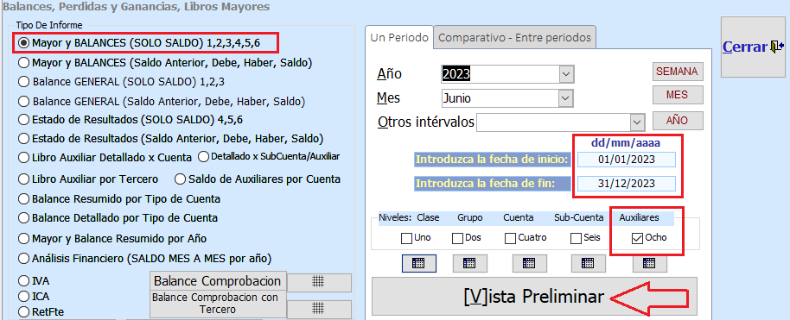Select Balance Resumido por Tipo de Cuenta
Viewport: 790px width, 320px height.
coord(119,198)
